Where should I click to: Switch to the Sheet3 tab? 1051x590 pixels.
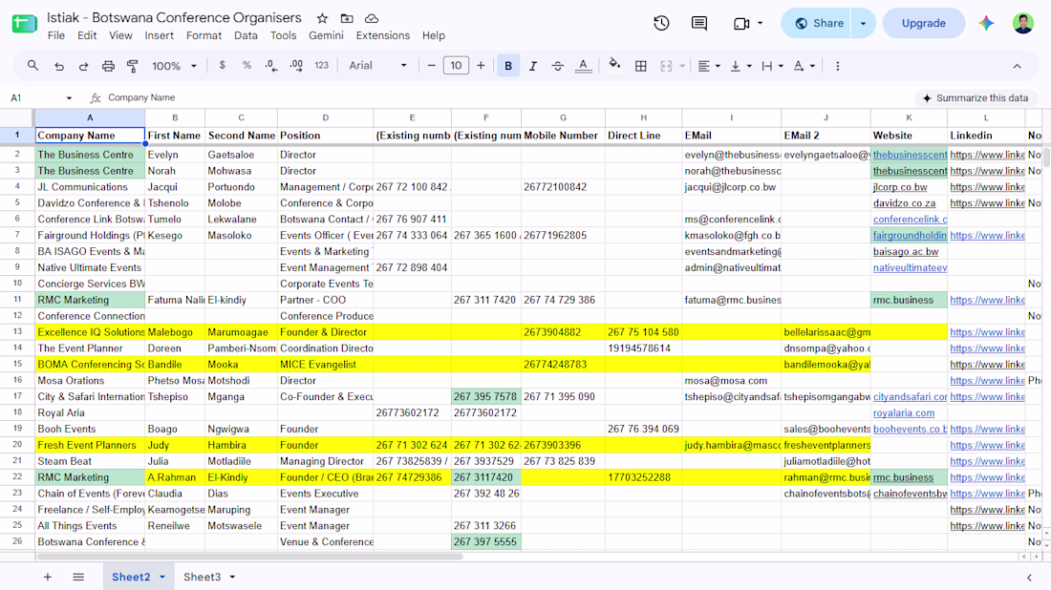point(202,577)
